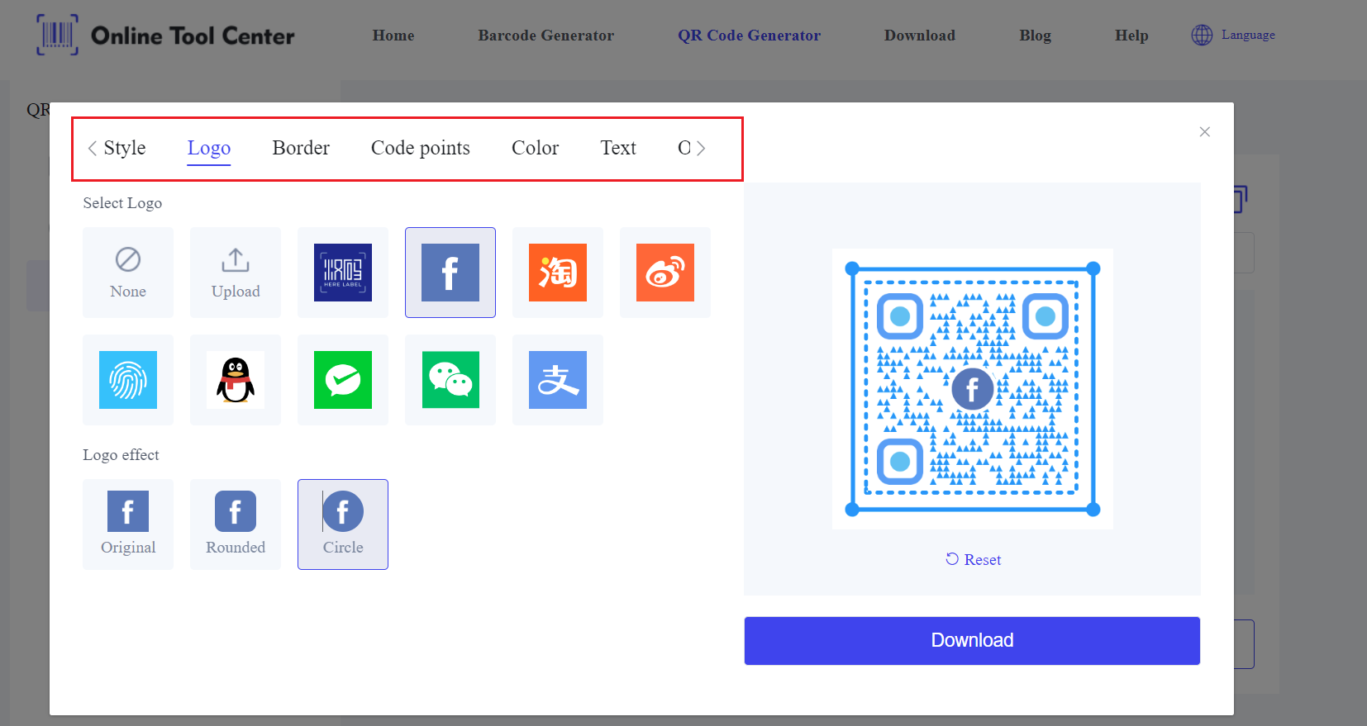Image resolution: width=1367 pixels, height=726 pixels.
Task: Click the globe language icon
Action: point(1202,35)
